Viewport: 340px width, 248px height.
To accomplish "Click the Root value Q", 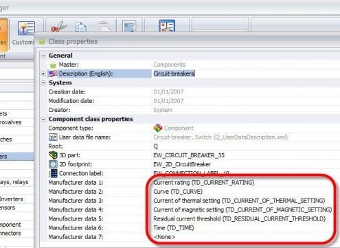I will [x=156, y=146].
